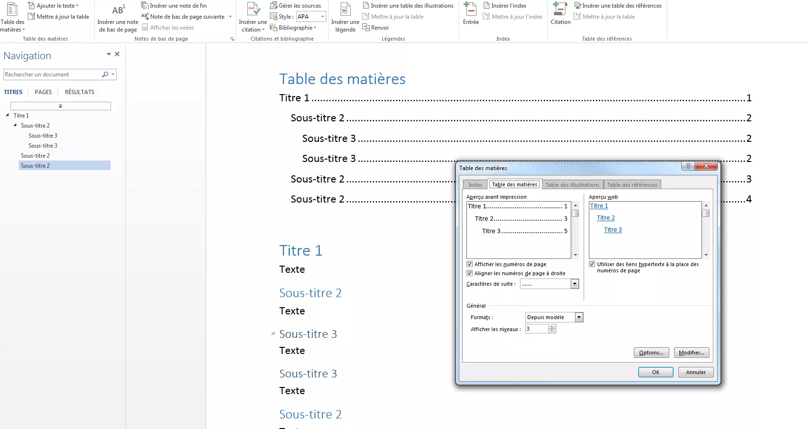Select highlighted Sous-titre 2 in navigation tree
This screenshot has height=429, width=808.
[x=65, y=165]
